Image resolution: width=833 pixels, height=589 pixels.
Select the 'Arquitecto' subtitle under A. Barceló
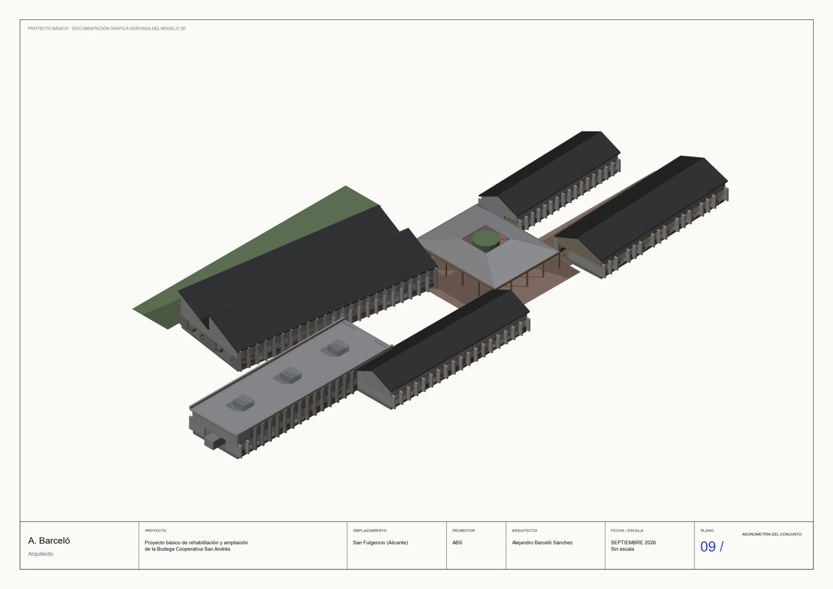pos(41,554)
